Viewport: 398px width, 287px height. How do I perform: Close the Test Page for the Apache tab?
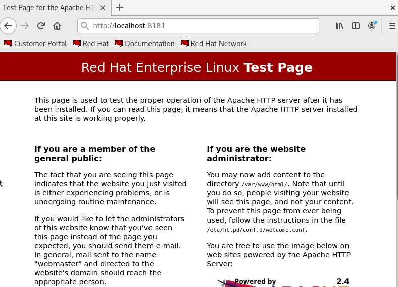pyautogui.click(x=103, y=8)
